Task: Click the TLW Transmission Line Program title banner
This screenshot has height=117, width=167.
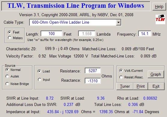Action: pyautogui.click(x=76, y=6)
